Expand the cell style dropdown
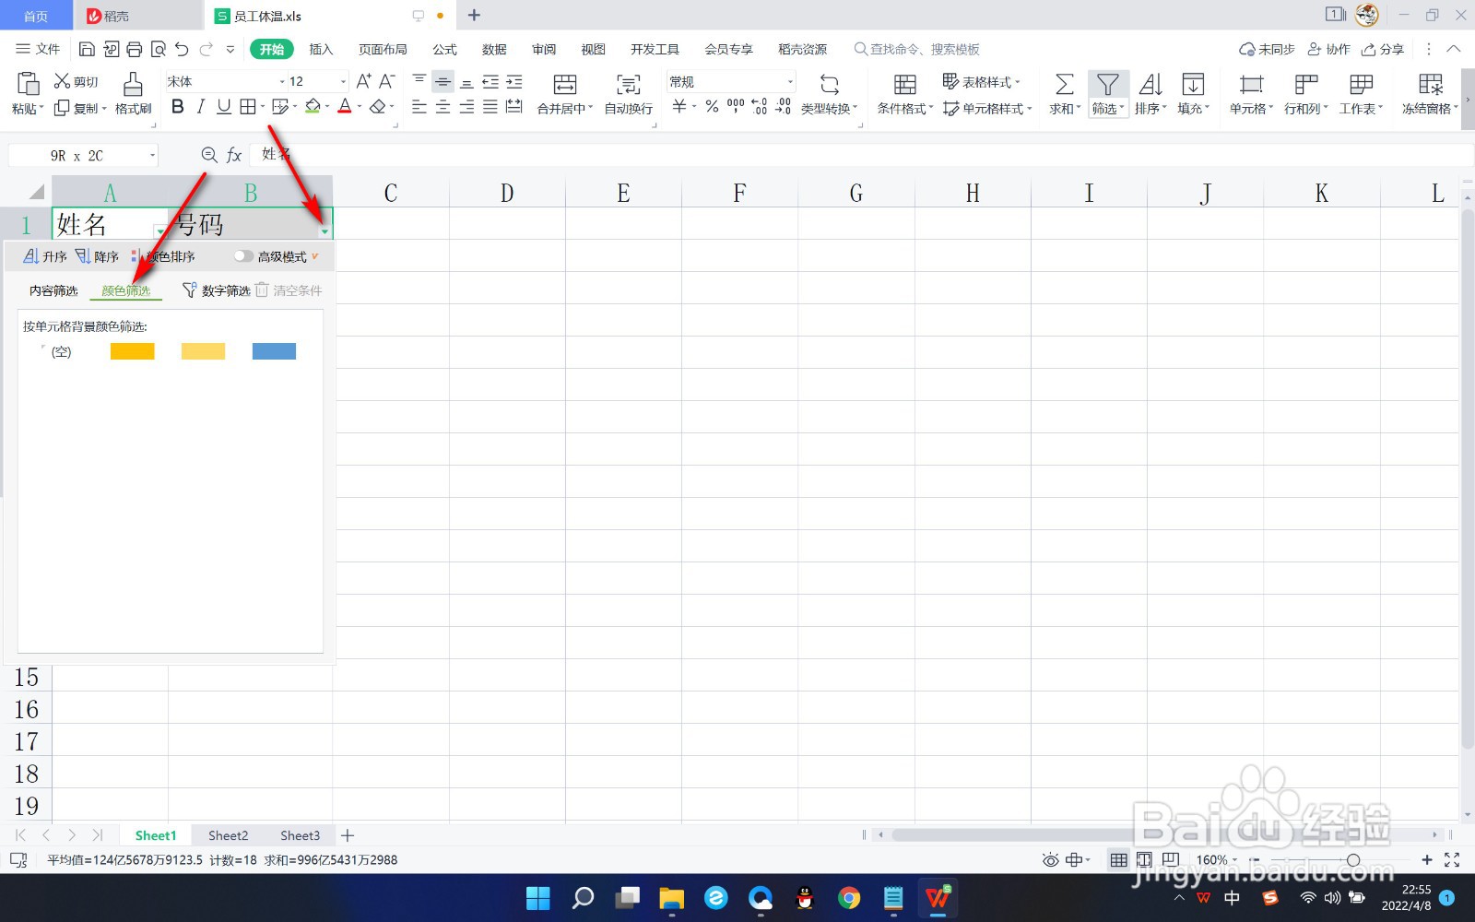 1029,109
